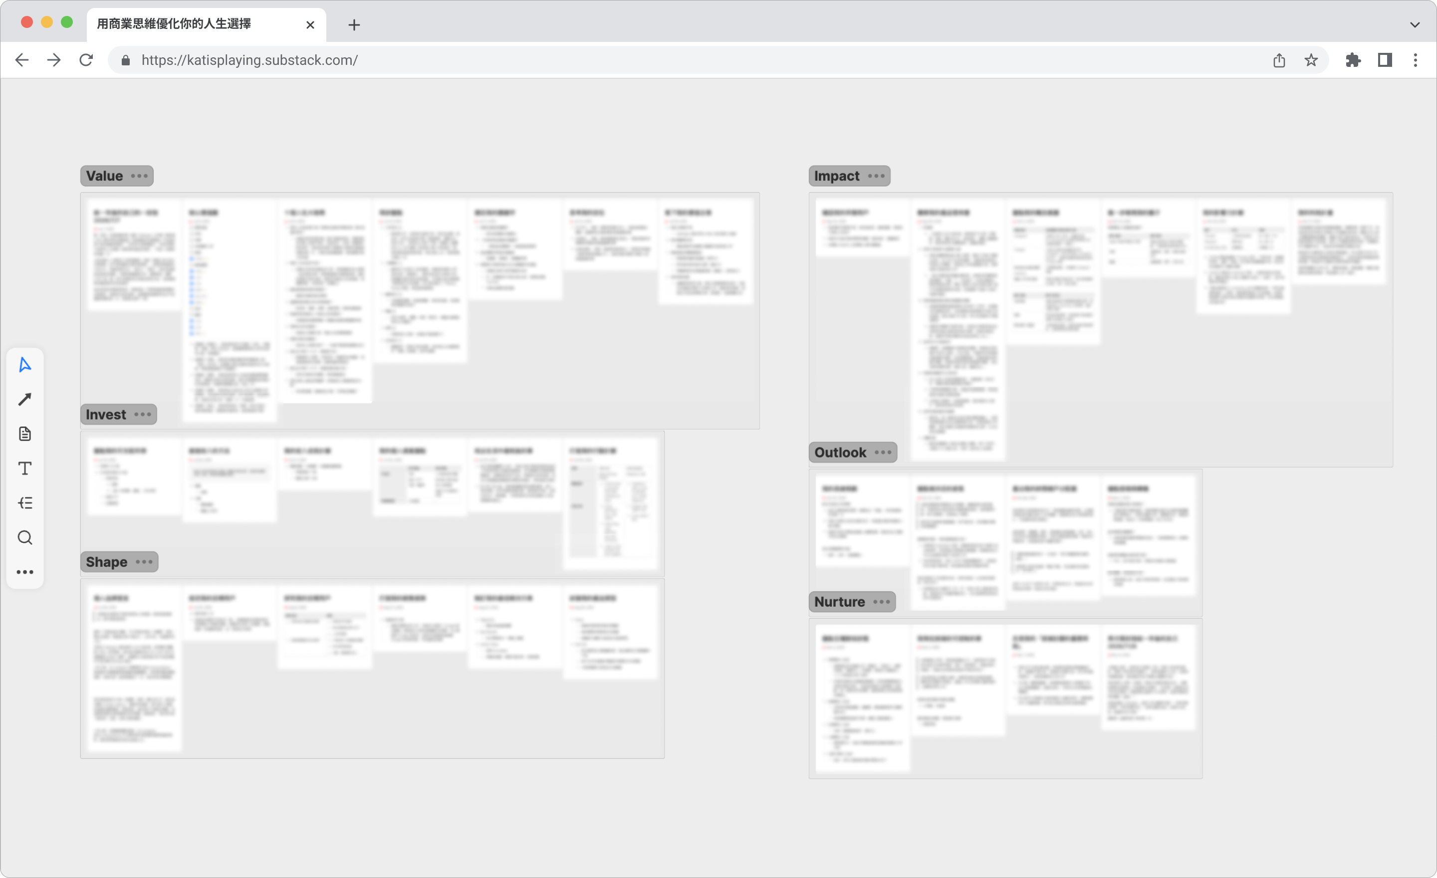Click the share page icon

pos(1279,60)
